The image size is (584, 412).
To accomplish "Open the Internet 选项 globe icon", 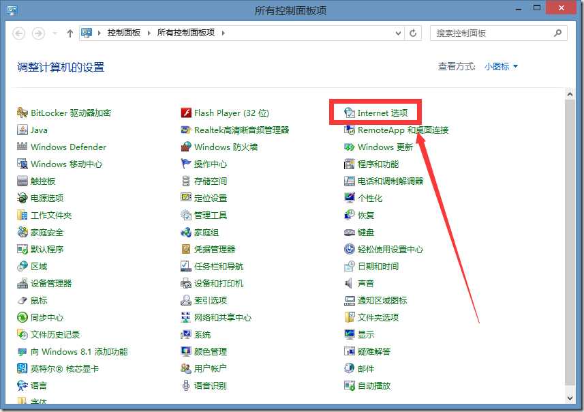I will coord(350,113).
